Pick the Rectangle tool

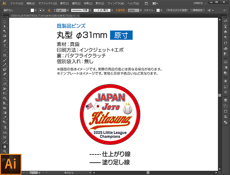coord(5,55)
